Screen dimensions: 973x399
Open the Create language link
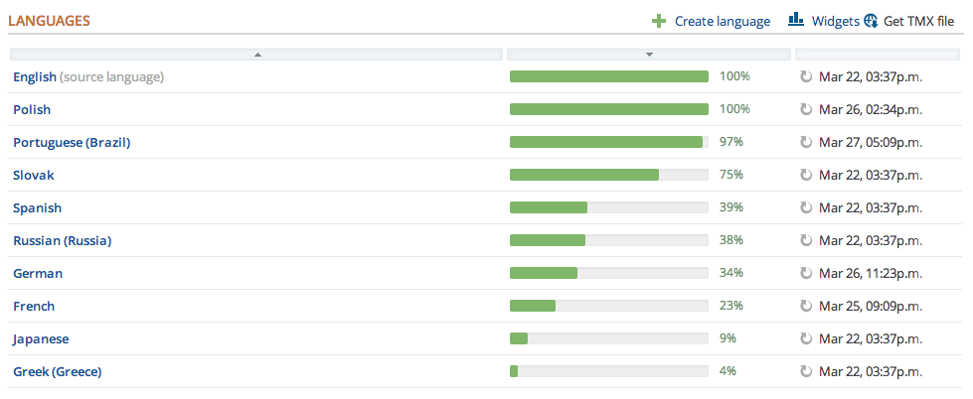click(722, 21)
